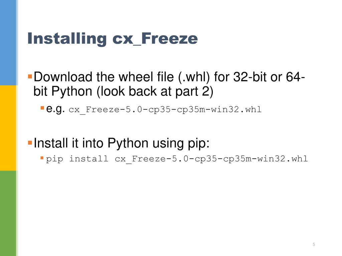
Task: Click the 'win32.whl' ending of the pip command
Action: pos(283,159)
